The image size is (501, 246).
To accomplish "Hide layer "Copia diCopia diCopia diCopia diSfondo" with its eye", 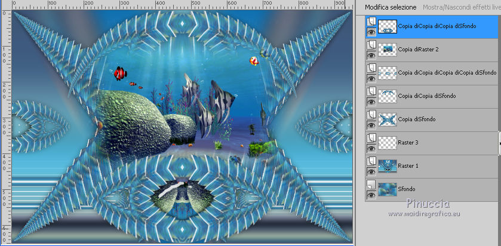I will point(371,79).
